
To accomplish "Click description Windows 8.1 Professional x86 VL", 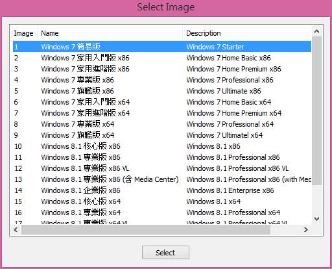I will pos(237,168).
